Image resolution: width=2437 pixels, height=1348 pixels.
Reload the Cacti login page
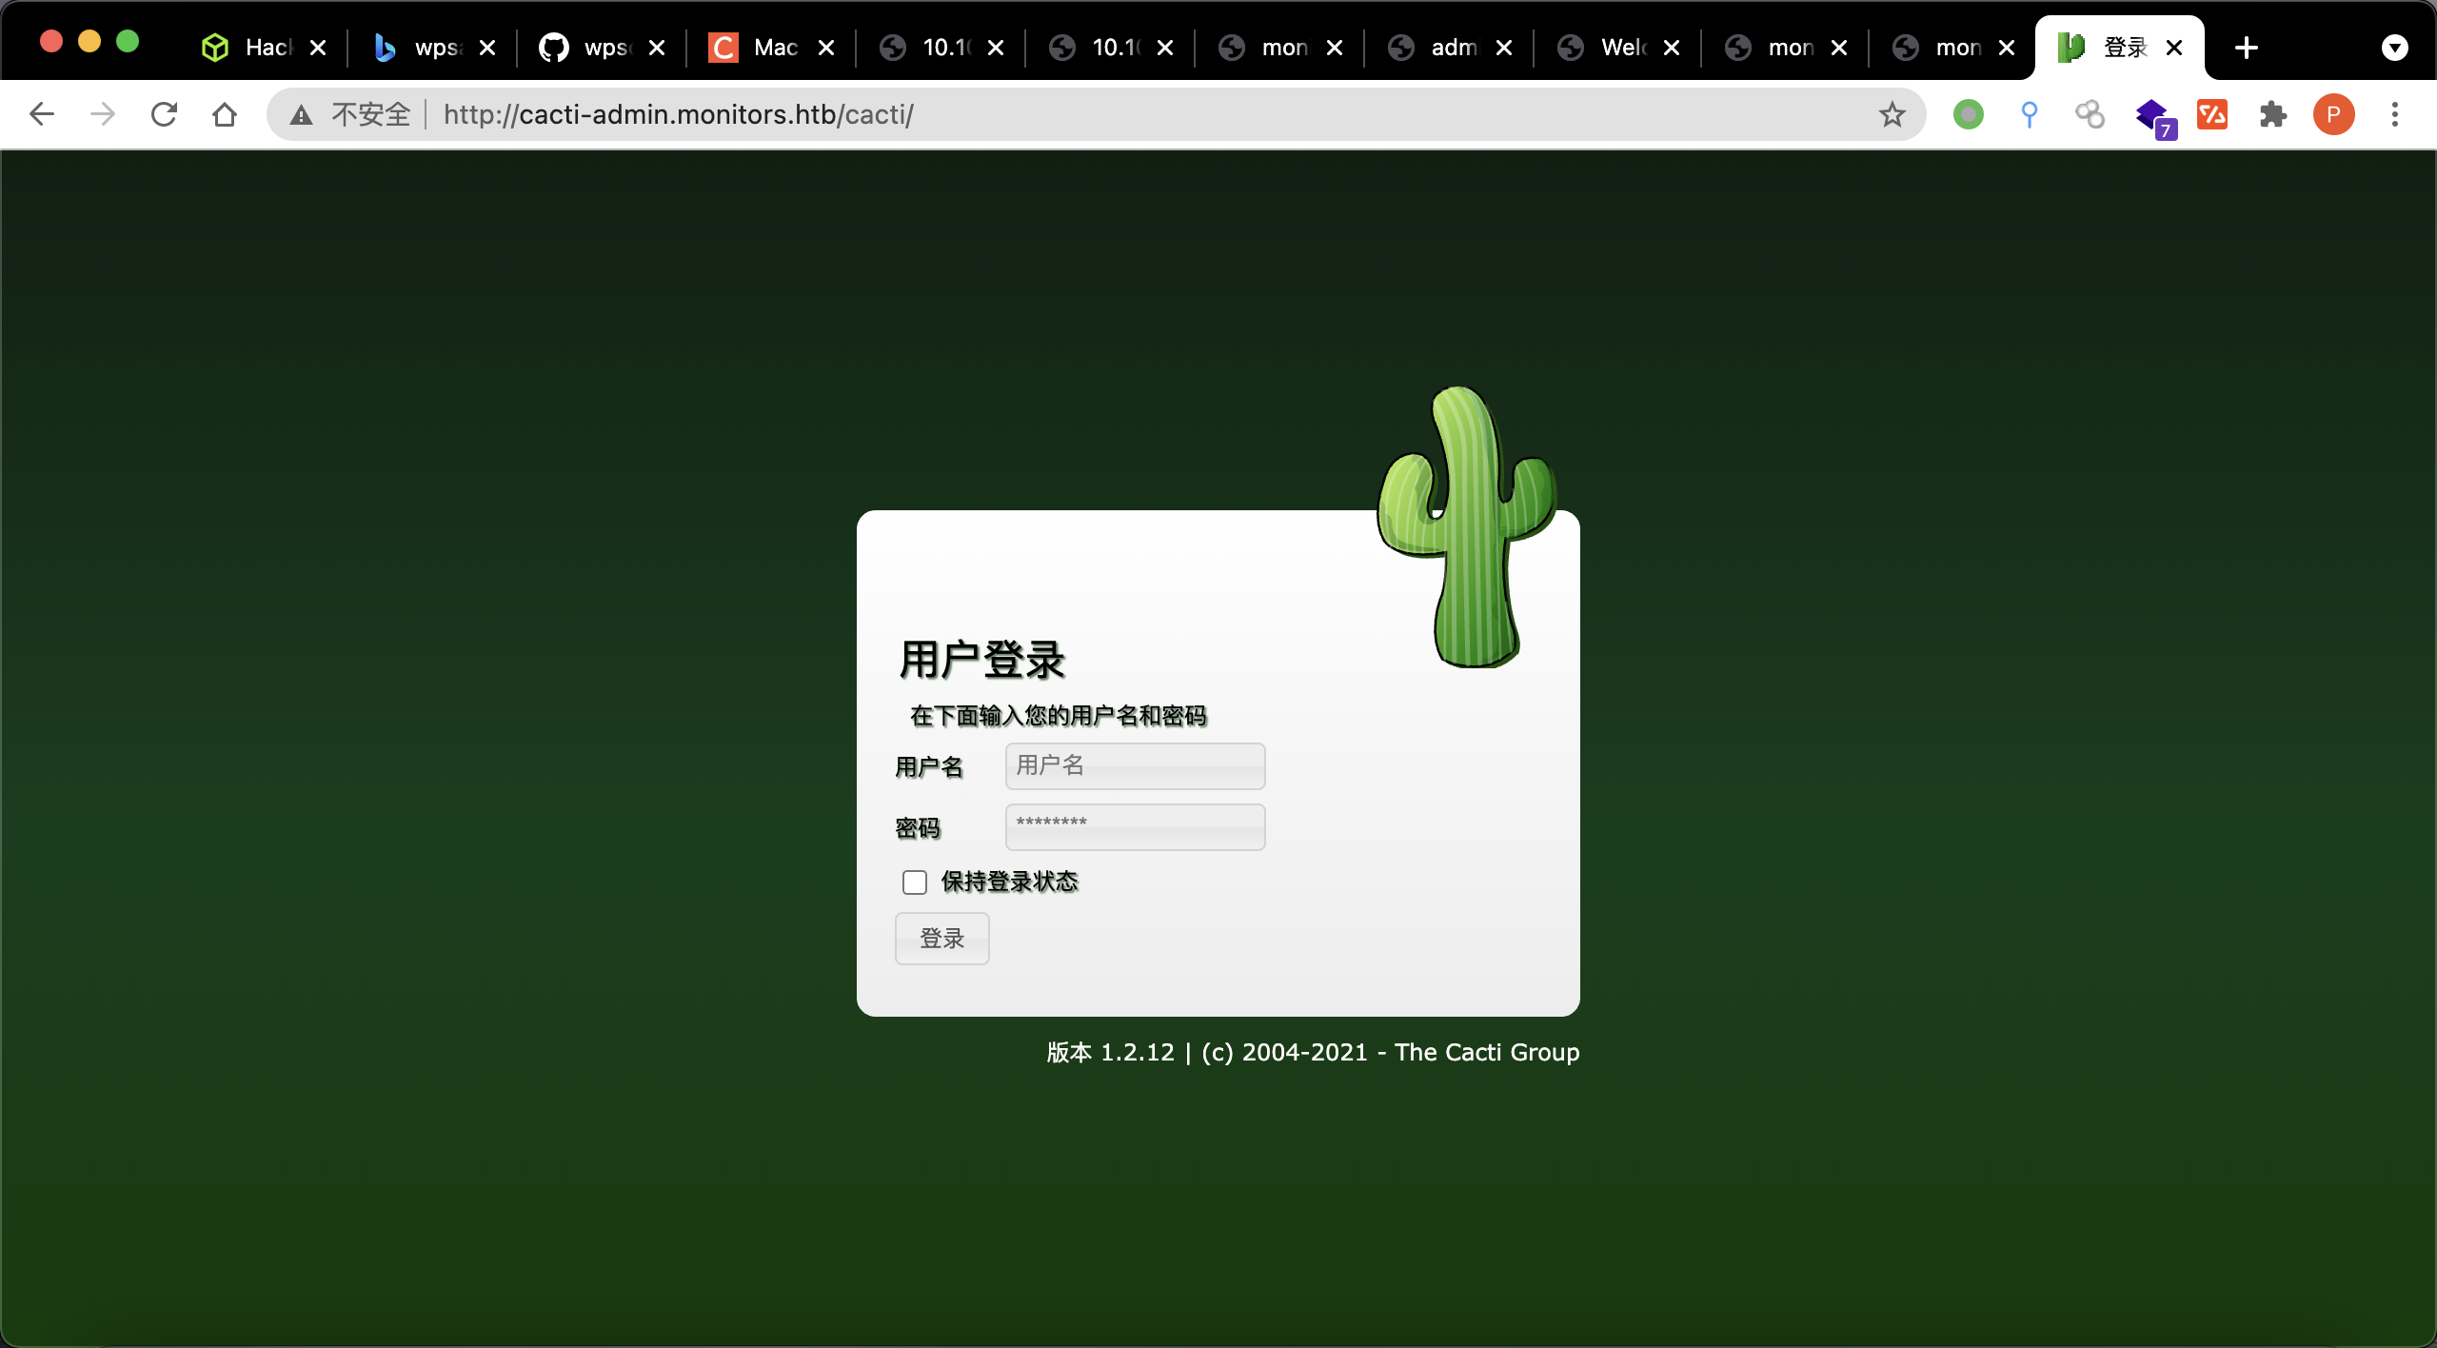(x=164, y=115)
